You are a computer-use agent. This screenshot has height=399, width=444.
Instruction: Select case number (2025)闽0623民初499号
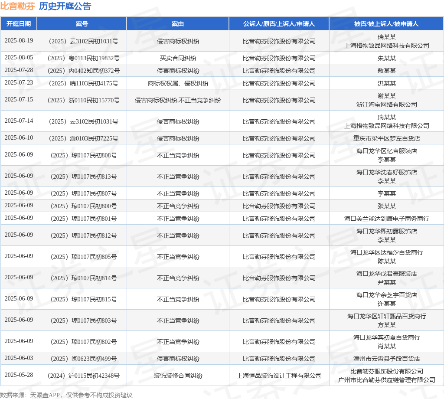(84, 359)
